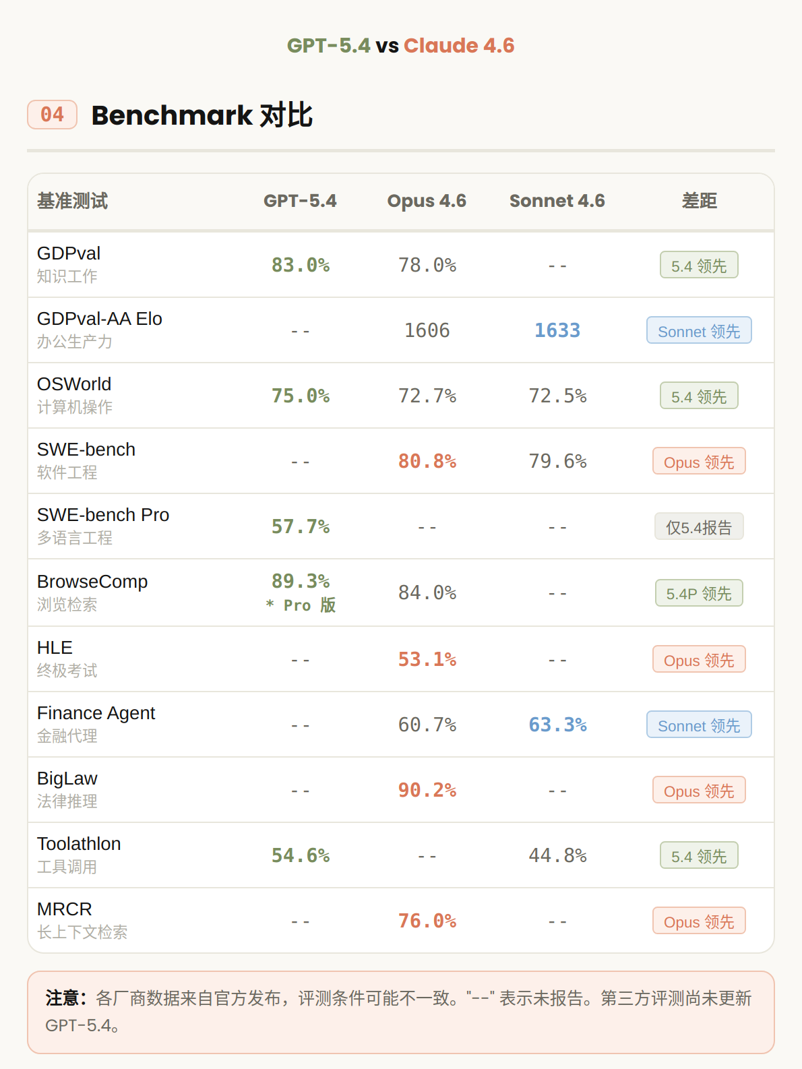Click the Toolathlon Sonnet value "44.8%"
Viewport: 802px width, 1069px height.
click(x=557, y=855)
